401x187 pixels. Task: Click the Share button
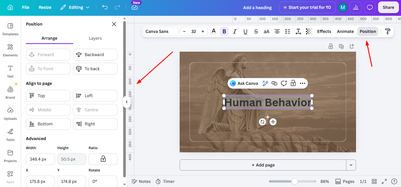(388, 7)
